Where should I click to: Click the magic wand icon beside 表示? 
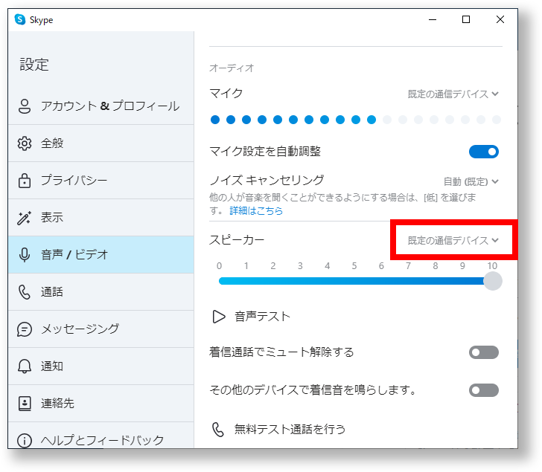(24, 218)
